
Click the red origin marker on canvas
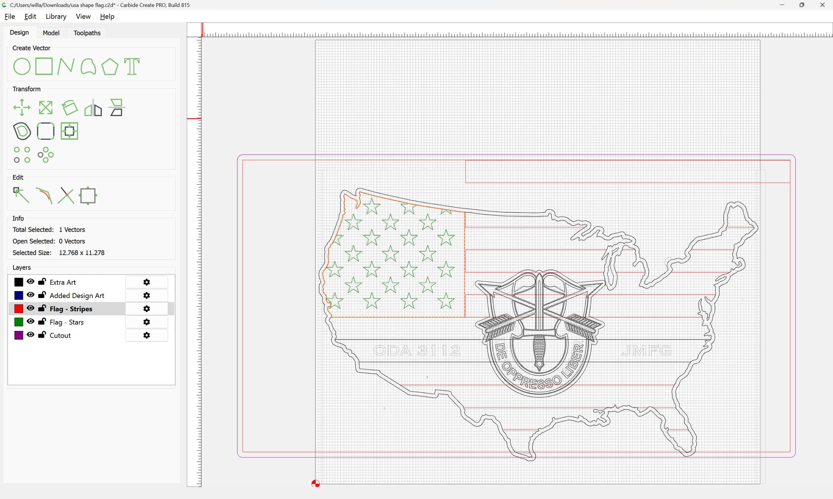pyautogui.click(x=316, y=483)
